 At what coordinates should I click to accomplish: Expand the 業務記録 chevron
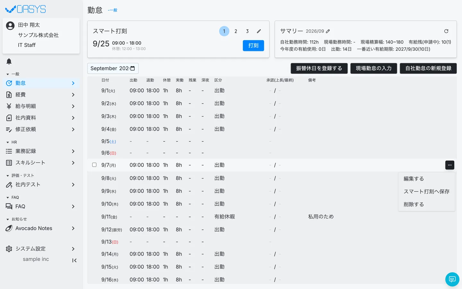click(x=73, y=151)
